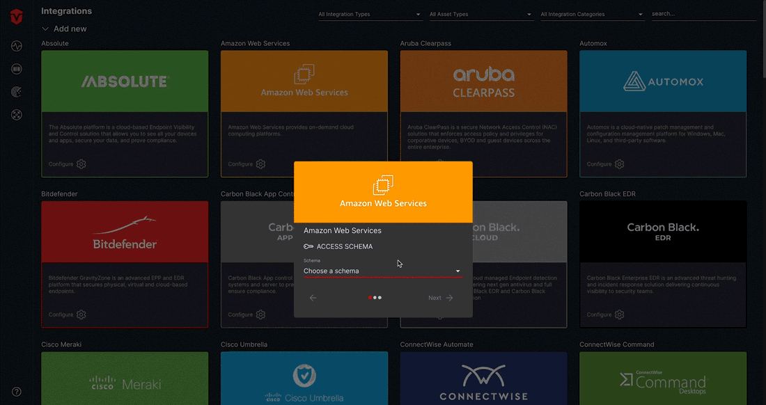Click the Absolute Configure gear icon

click(x=81, y=164)
